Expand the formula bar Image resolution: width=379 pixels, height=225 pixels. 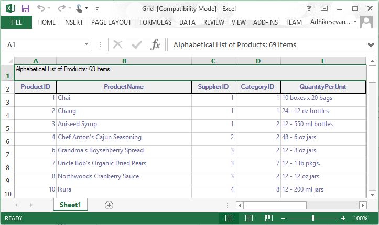coord(371,45)
